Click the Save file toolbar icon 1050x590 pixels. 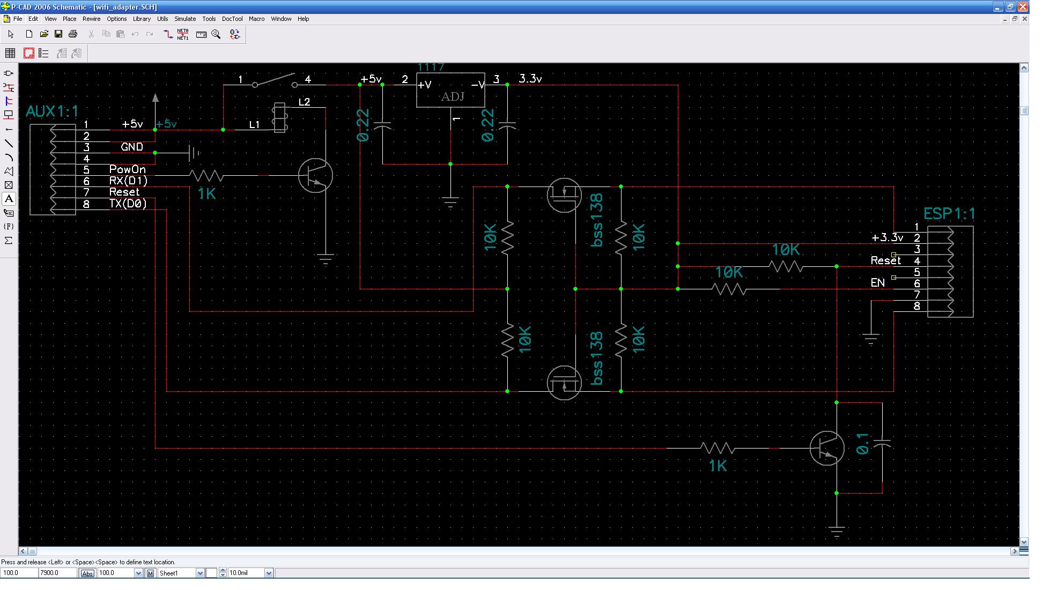pos(58,34)
